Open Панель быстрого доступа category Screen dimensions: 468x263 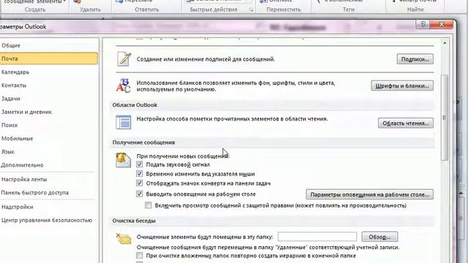[x=49, y=193]
